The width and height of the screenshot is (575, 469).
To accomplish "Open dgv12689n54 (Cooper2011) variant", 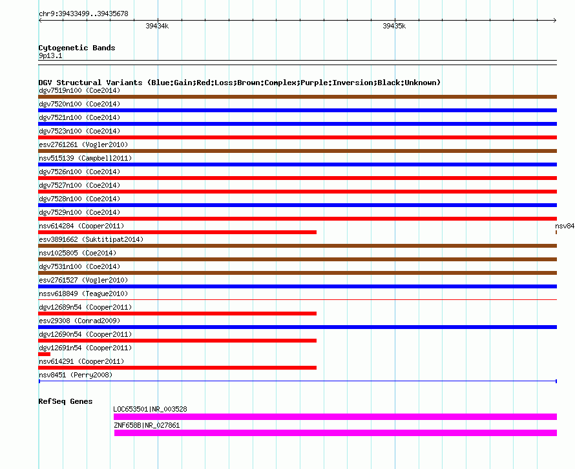I will 85,307.
